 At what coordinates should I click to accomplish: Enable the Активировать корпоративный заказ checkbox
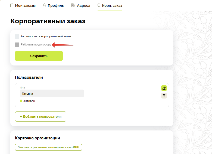click(17, 36)
